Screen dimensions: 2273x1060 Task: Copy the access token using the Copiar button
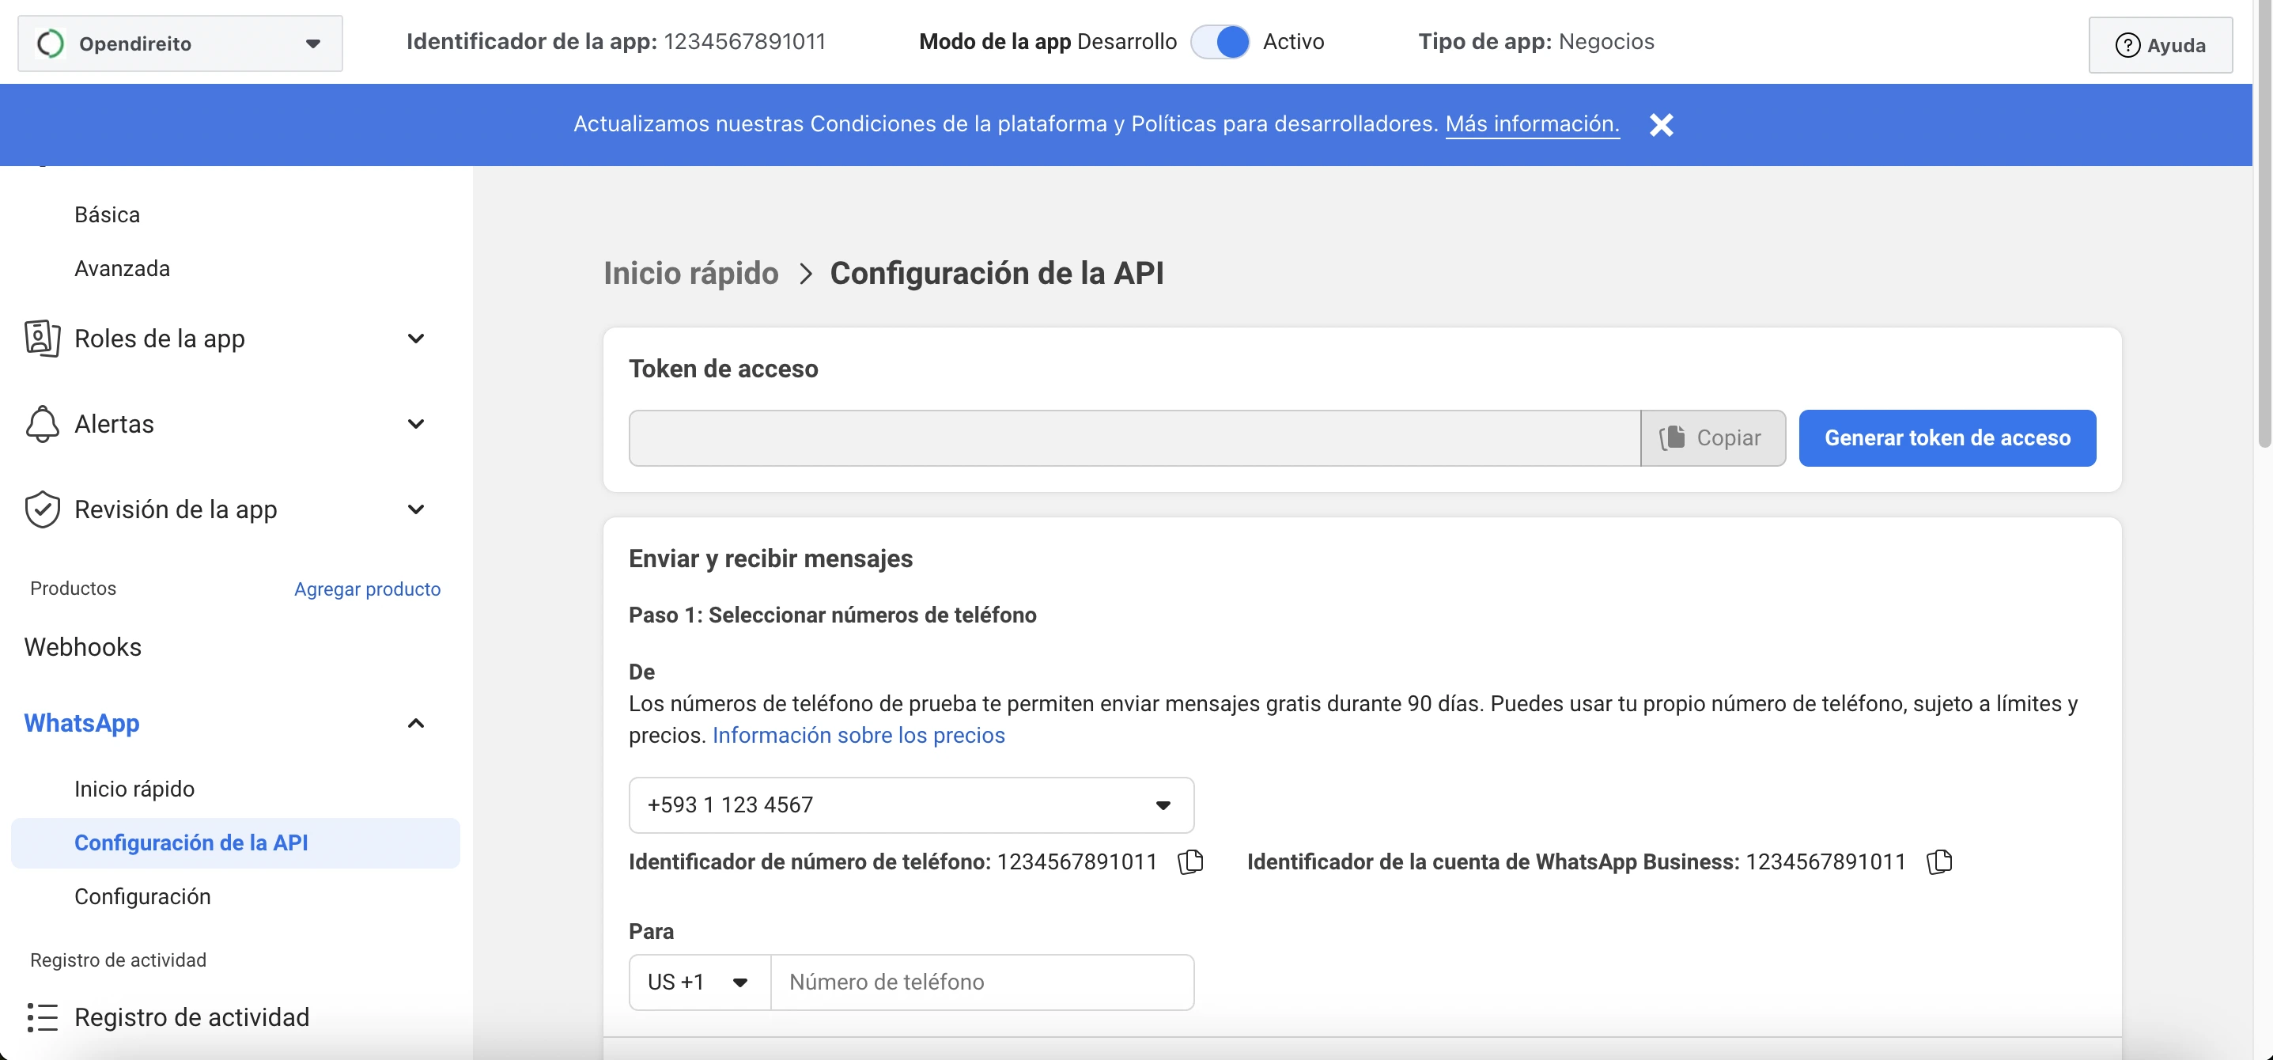point(1713,437)
